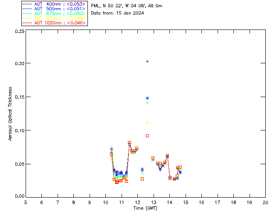Screen dimensions: 273x219
Task: Click the Time (GMT) axis label
Action: pos(145,208)
